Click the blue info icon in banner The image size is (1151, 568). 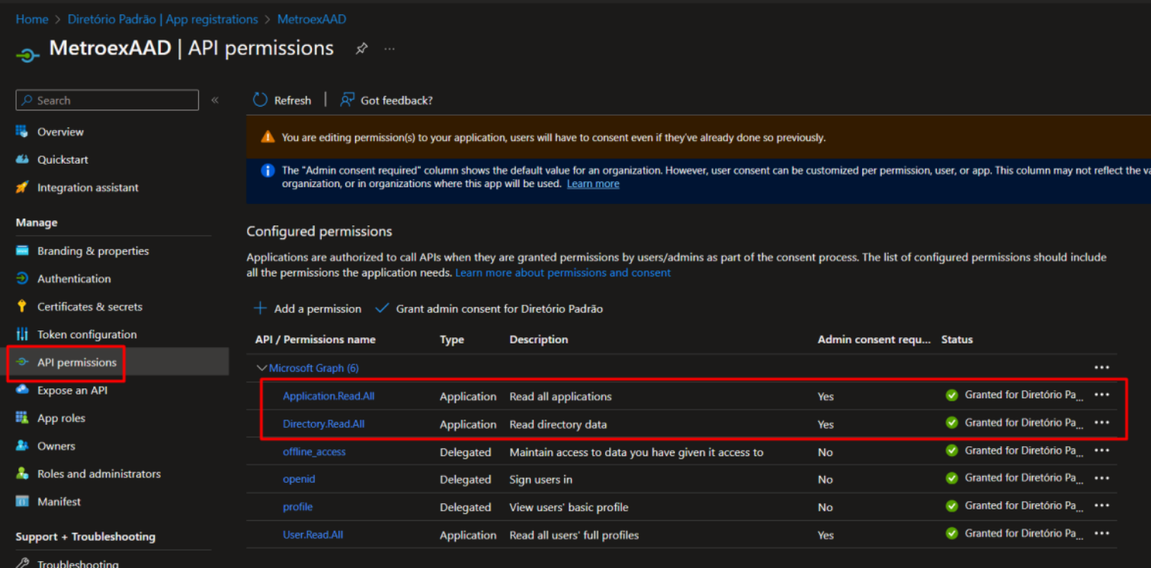268,171
